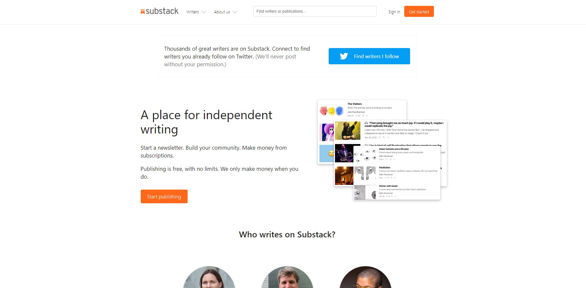Click the colorful animals thumbnail in The Visitors post
586x288 pixels.
(x=332, y=111)
